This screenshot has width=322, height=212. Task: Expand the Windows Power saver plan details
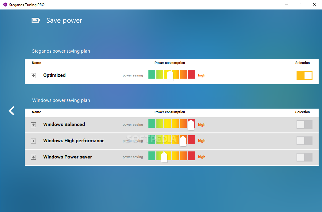(33, 157)
